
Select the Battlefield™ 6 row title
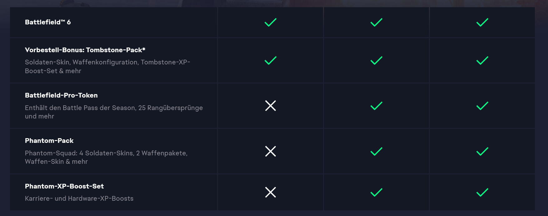click(48, 22)
